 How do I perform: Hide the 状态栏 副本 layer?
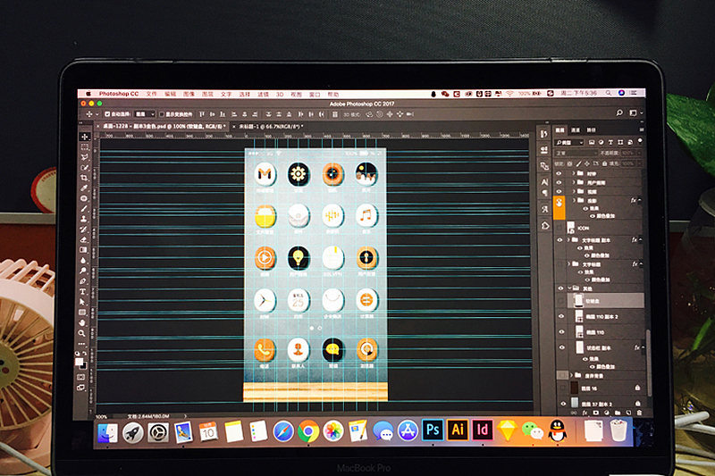click(562, 347)
